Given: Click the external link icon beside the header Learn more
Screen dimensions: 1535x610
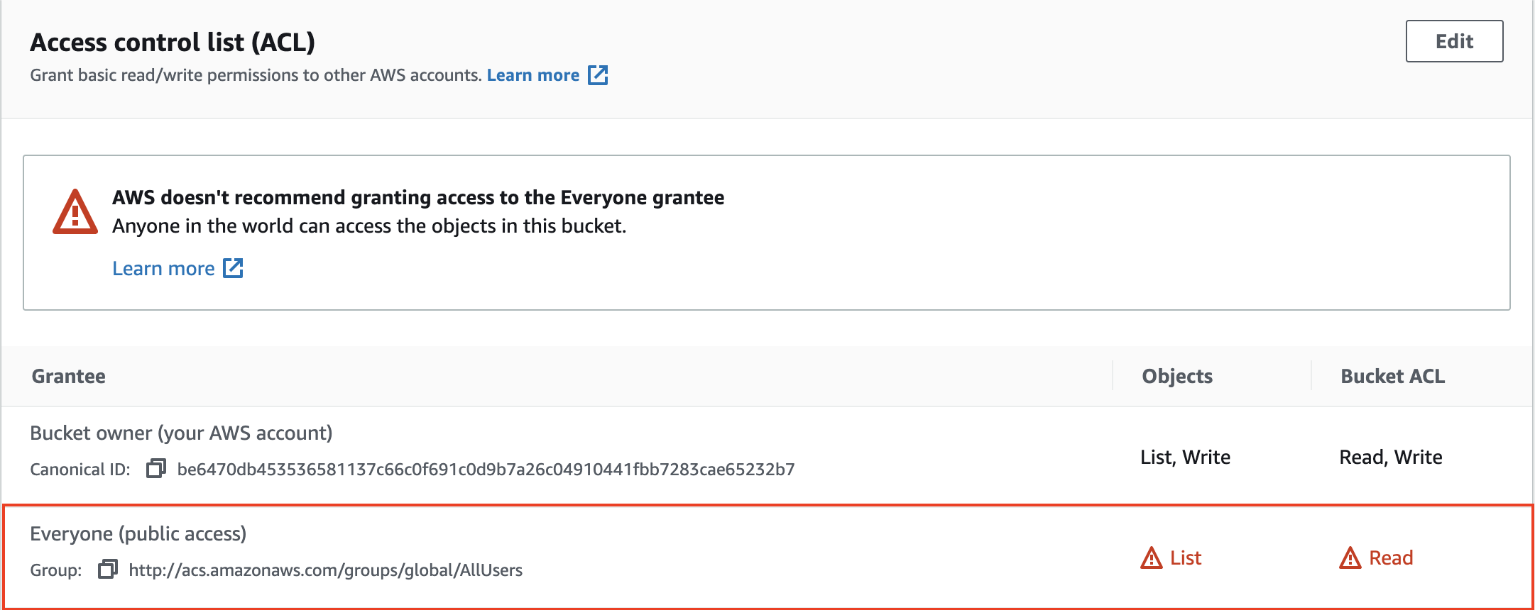Looking at the screenshot, I should pos(598,75).
